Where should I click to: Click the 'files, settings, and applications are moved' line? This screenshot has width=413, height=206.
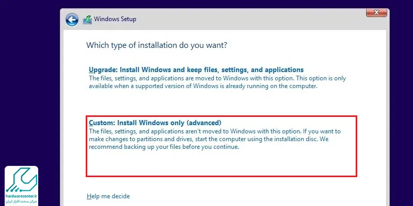tap(217, 78)
